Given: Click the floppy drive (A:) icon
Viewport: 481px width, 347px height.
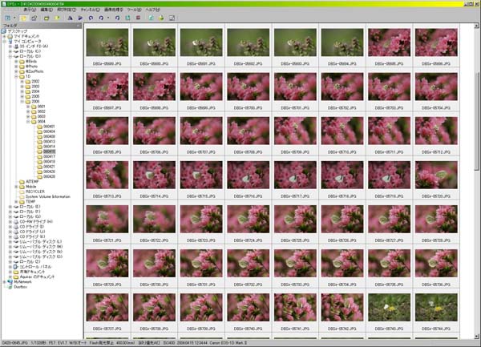Looking at the screenshot, I should [16, 46].
